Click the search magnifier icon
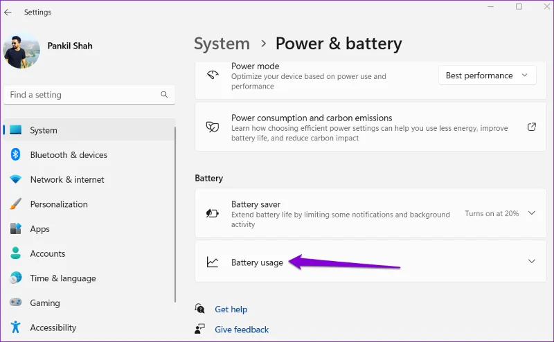This screenshot has height=342, width=554. pos(164,94)
